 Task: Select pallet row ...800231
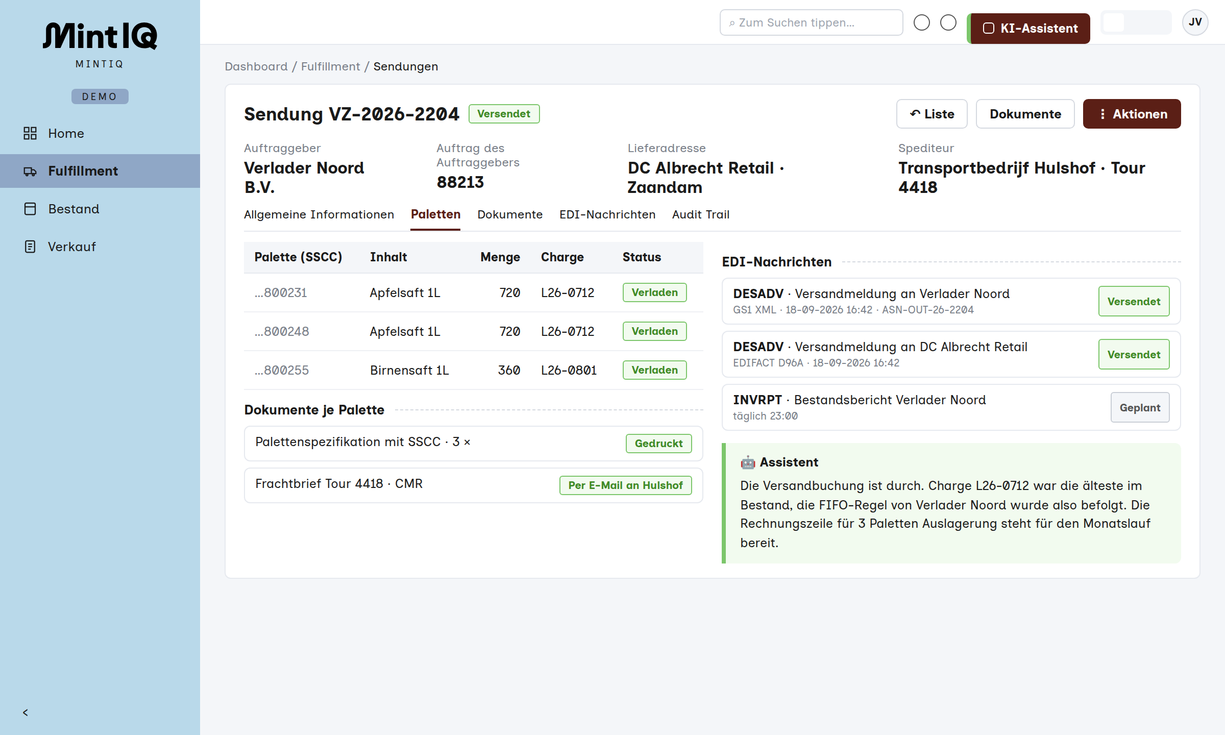(x=474, y=292)
